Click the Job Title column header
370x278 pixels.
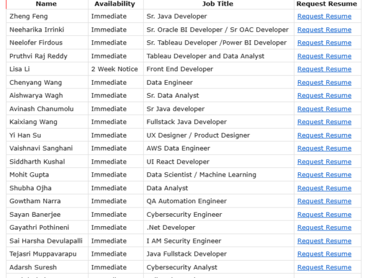click(x=218, y=4)
